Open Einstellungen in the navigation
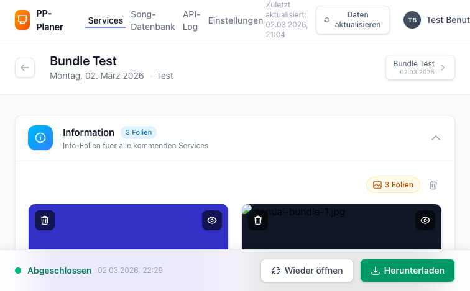This screenshot has height=291, width=470. pos(235,20)
